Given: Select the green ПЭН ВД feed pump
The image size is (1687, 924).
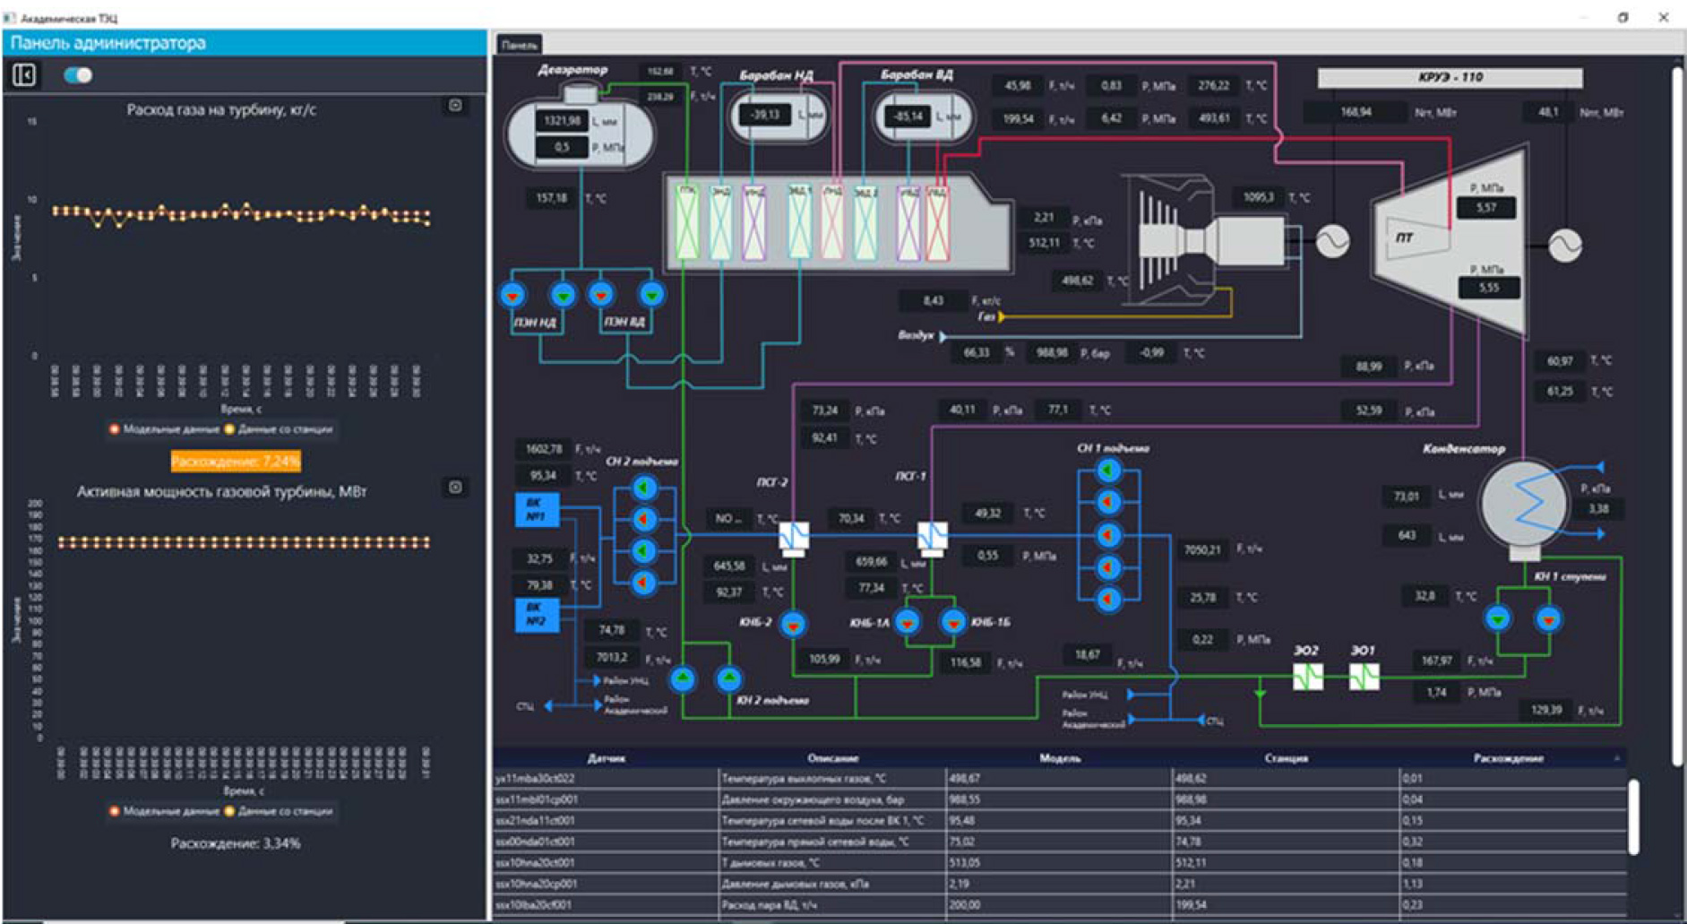Looking at the screenshot, I should [x=651, y=294].
